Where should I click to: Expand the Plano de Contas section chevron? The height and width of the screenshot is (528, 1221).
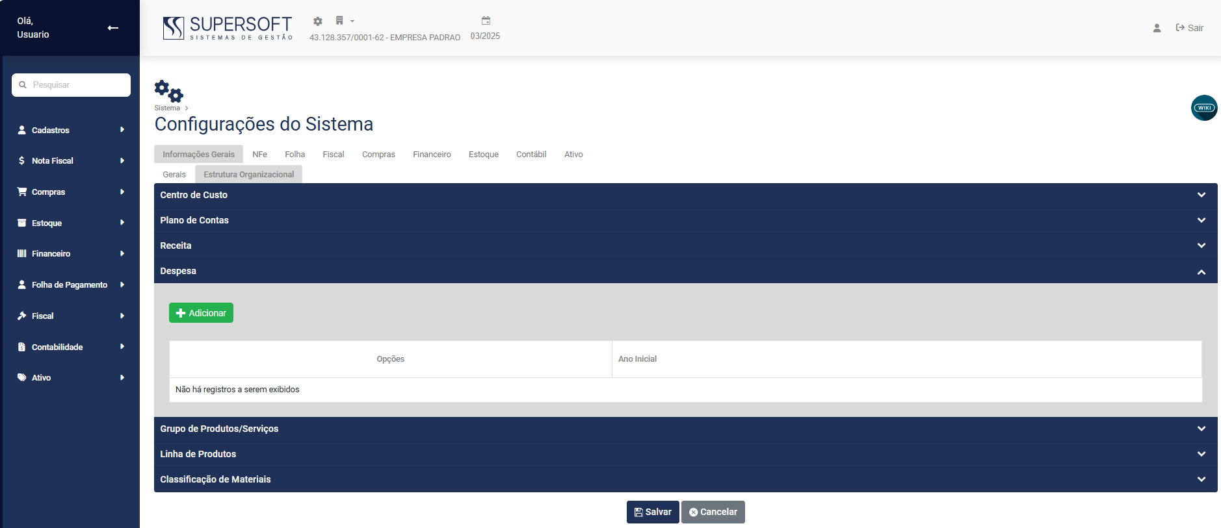coord(1201,220)
